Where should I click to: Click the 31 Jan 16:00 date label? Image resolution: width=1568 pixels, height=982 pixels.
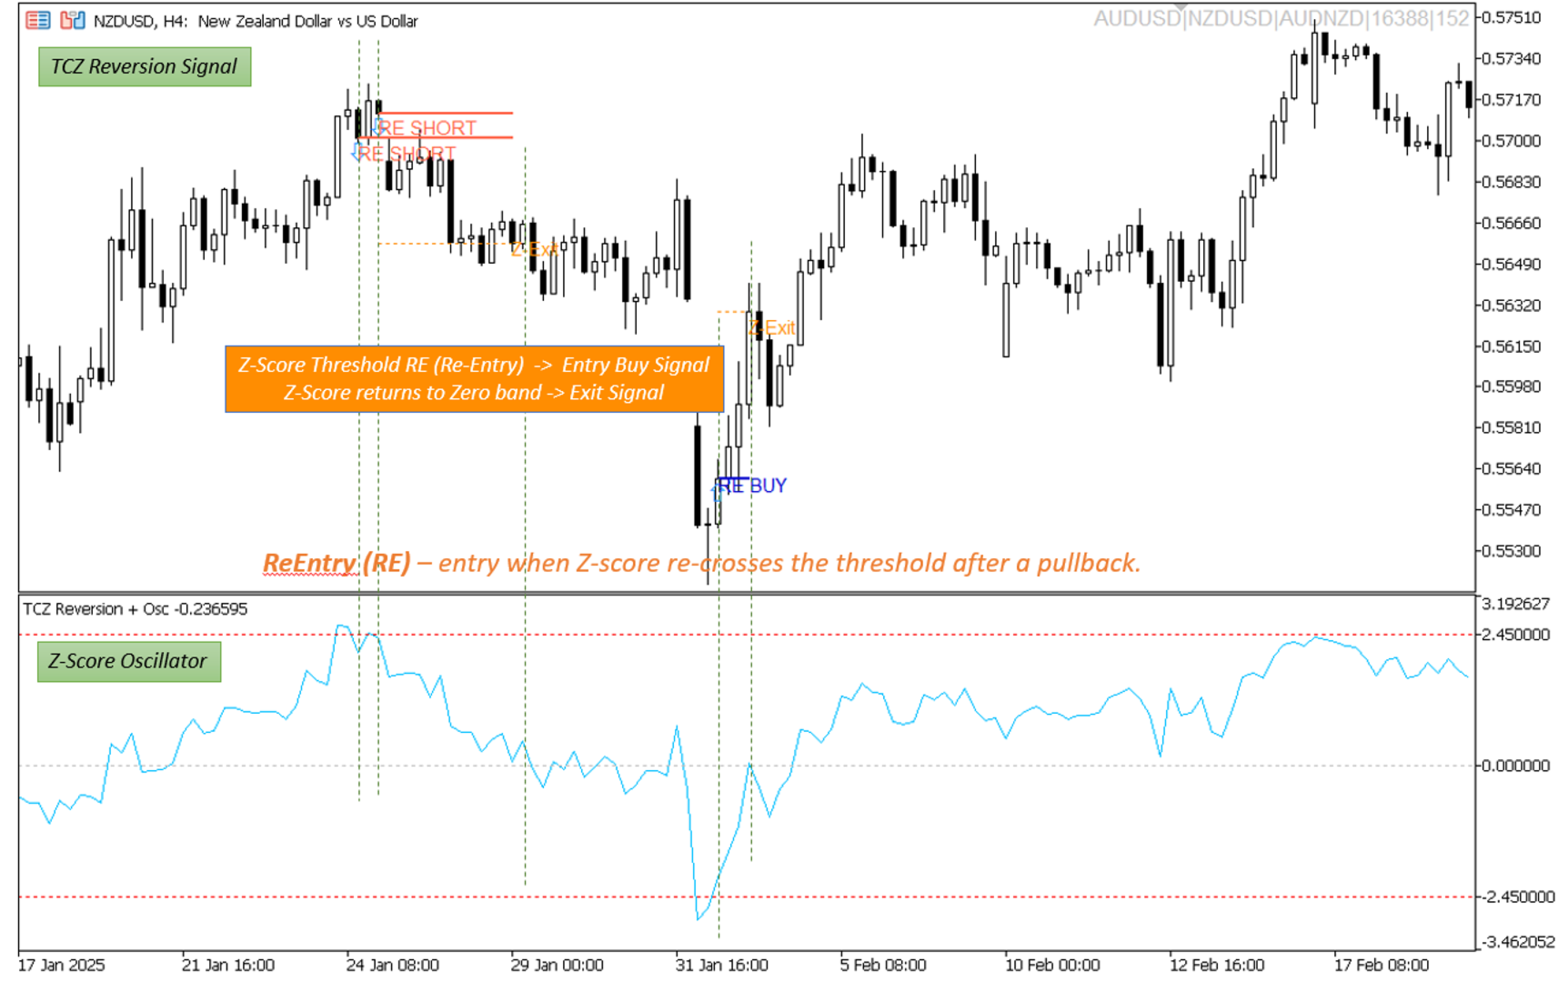[722, 965]
